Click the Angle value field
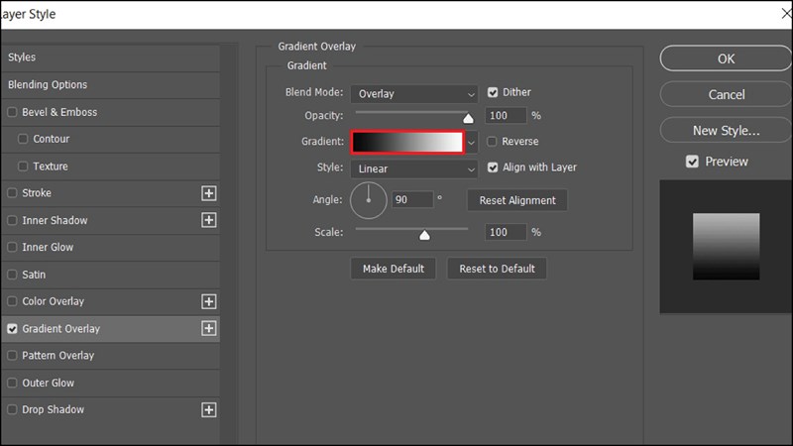 point(412,200)
